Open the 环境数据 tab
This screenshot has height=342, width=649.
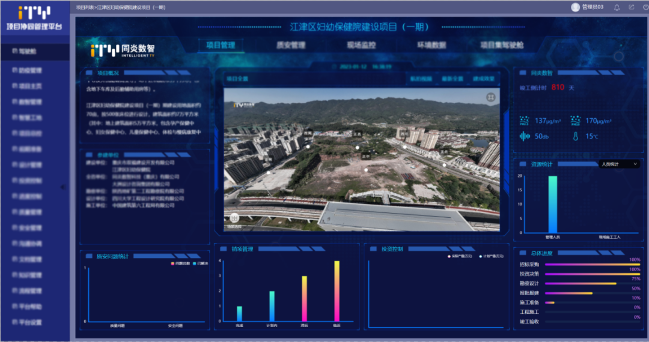pyautogui.click(x=431, y=45)
